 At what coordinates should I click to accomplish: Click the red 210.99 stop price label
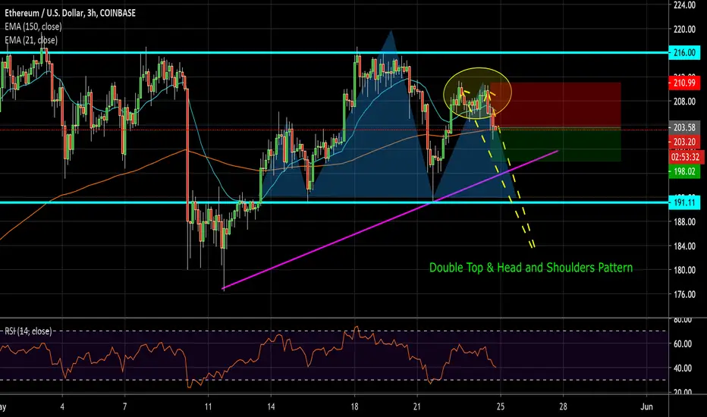[x=684, y=83]
